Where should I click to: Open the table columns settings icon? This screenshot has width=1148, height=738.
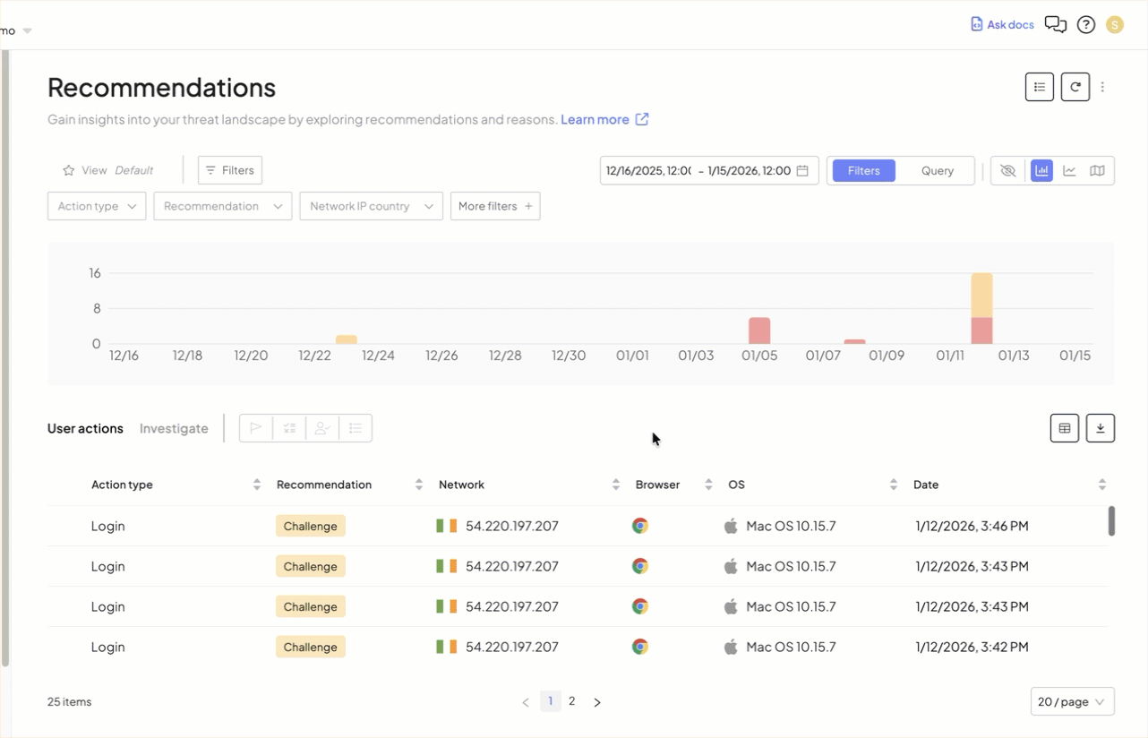[1064, 429]
